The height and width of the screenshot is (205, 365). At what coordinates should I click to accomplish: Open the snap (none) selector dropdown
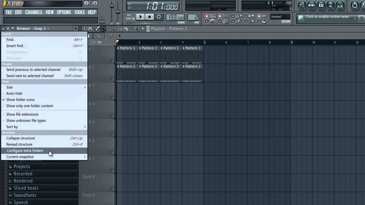(x=280, y=17)
